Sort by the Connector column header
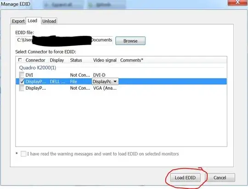Viewport: 248px width, 189px height. click(x=35, y=60)
